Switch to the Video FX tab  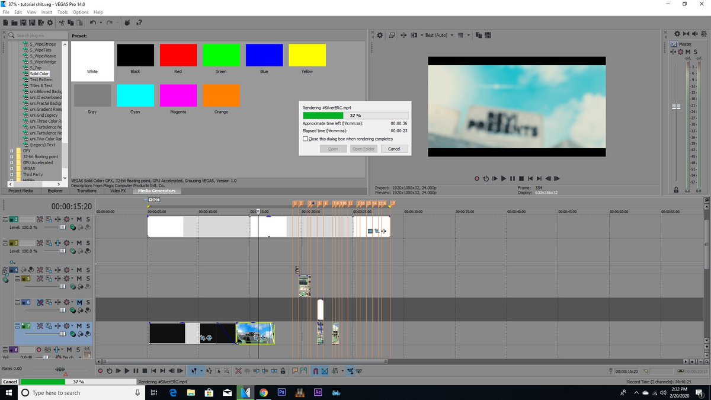click(x=118, y=191)
